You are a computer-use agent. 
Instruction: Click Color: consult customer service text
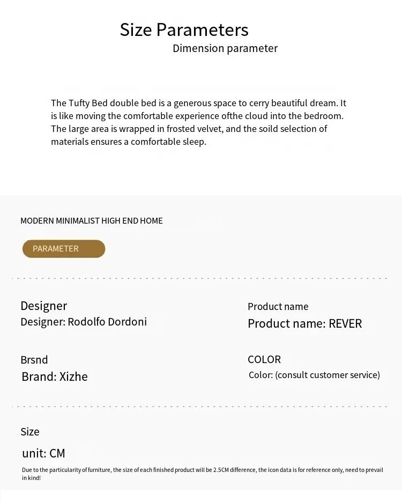tap(314, 375)
